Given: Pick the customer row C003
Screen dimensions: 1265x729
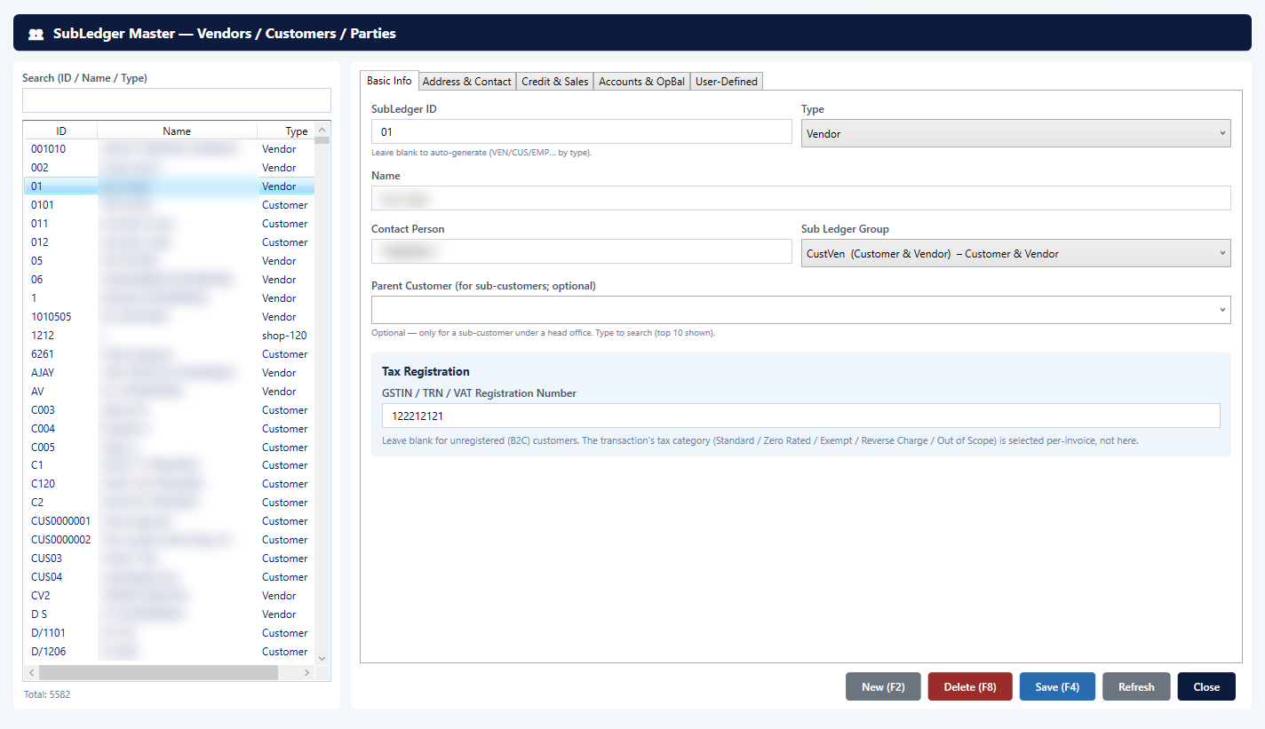Looking at the screenshot, I should pos(169,410).
